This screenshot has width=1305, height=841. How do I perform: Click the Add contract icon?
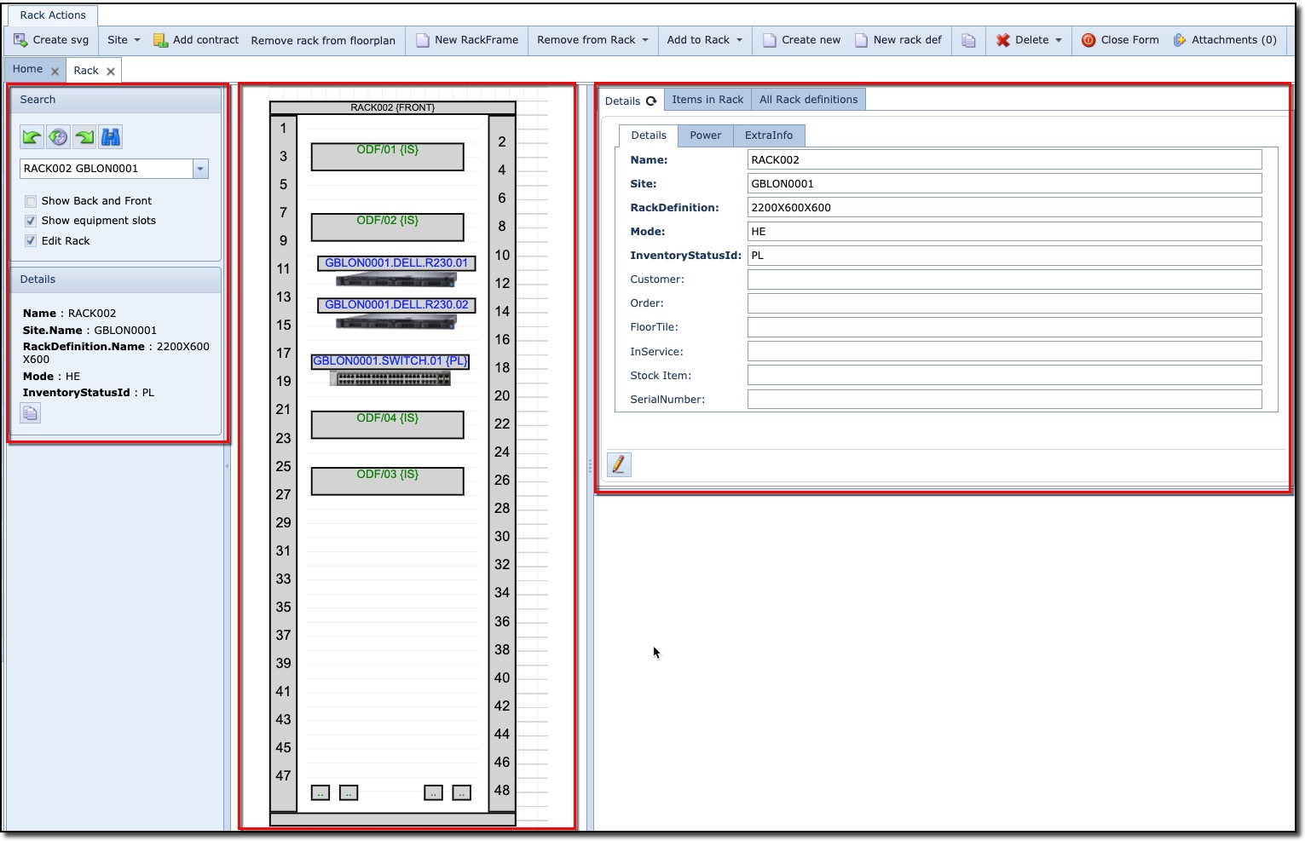160,39
